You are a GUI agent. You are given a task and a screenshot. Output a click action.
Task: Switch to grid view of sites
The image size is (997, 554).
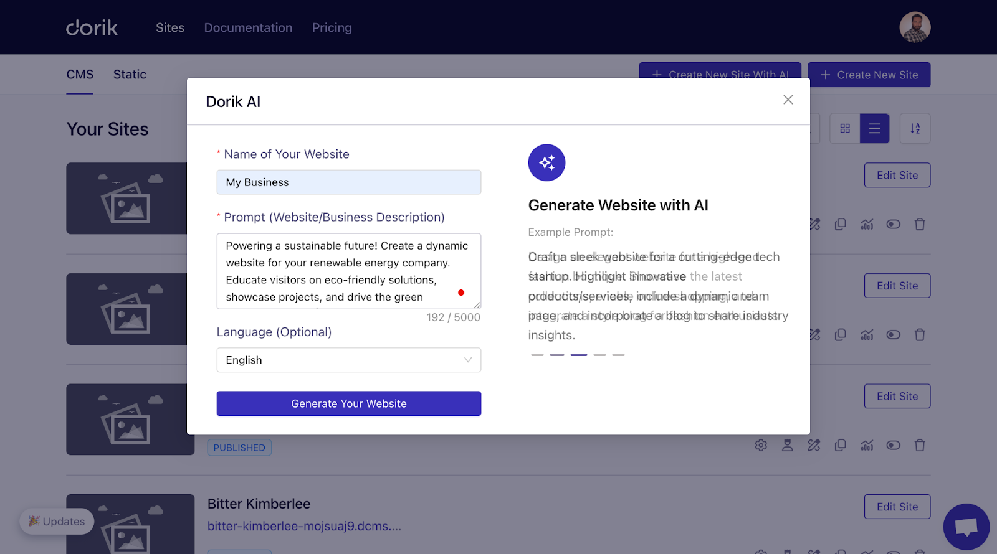tap(845, 128)
